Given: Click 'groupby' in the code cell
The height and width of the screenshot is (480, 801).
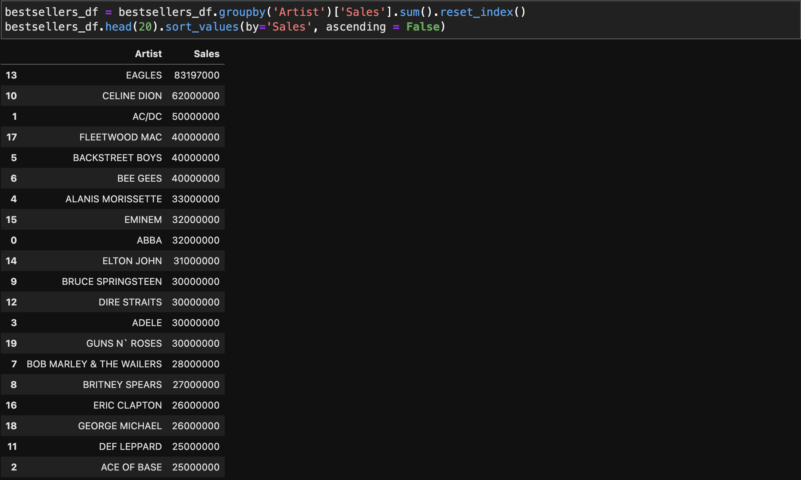Looking at the screenshot, I should 242,12.
